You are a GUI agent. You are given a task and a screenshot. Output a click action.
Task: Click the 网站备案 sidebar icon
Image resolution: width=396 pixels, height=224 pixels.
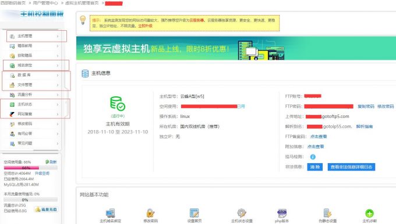pyautogui.click(x=12, y=114)
